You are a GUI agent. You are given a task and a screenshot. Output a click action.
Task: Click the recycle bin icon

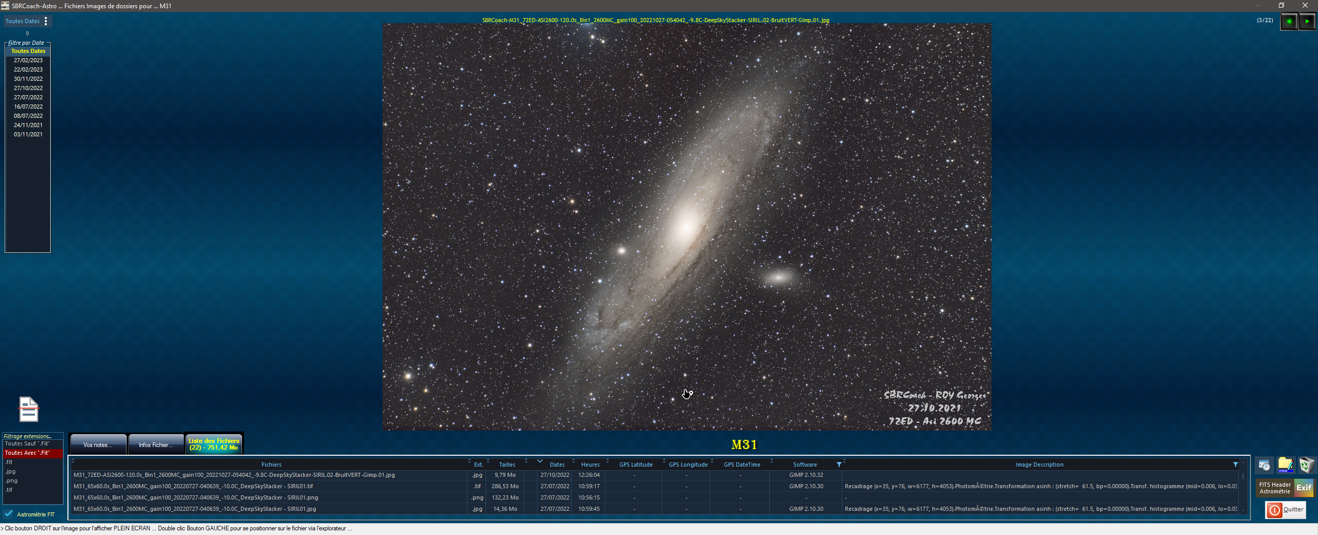1306,465
